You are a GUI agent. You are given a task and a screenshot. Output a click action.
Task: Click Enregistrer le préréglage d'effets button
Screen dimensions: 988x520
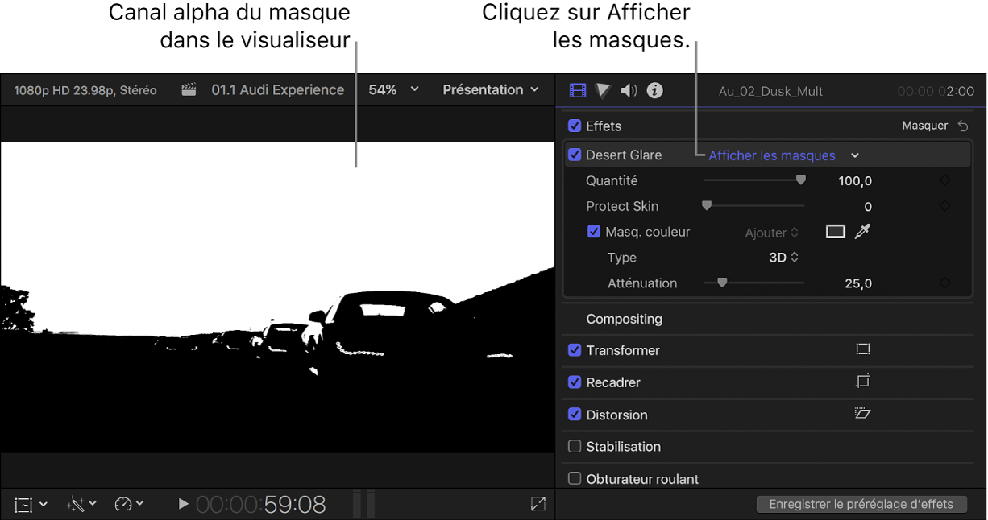(x=861, y=504)
